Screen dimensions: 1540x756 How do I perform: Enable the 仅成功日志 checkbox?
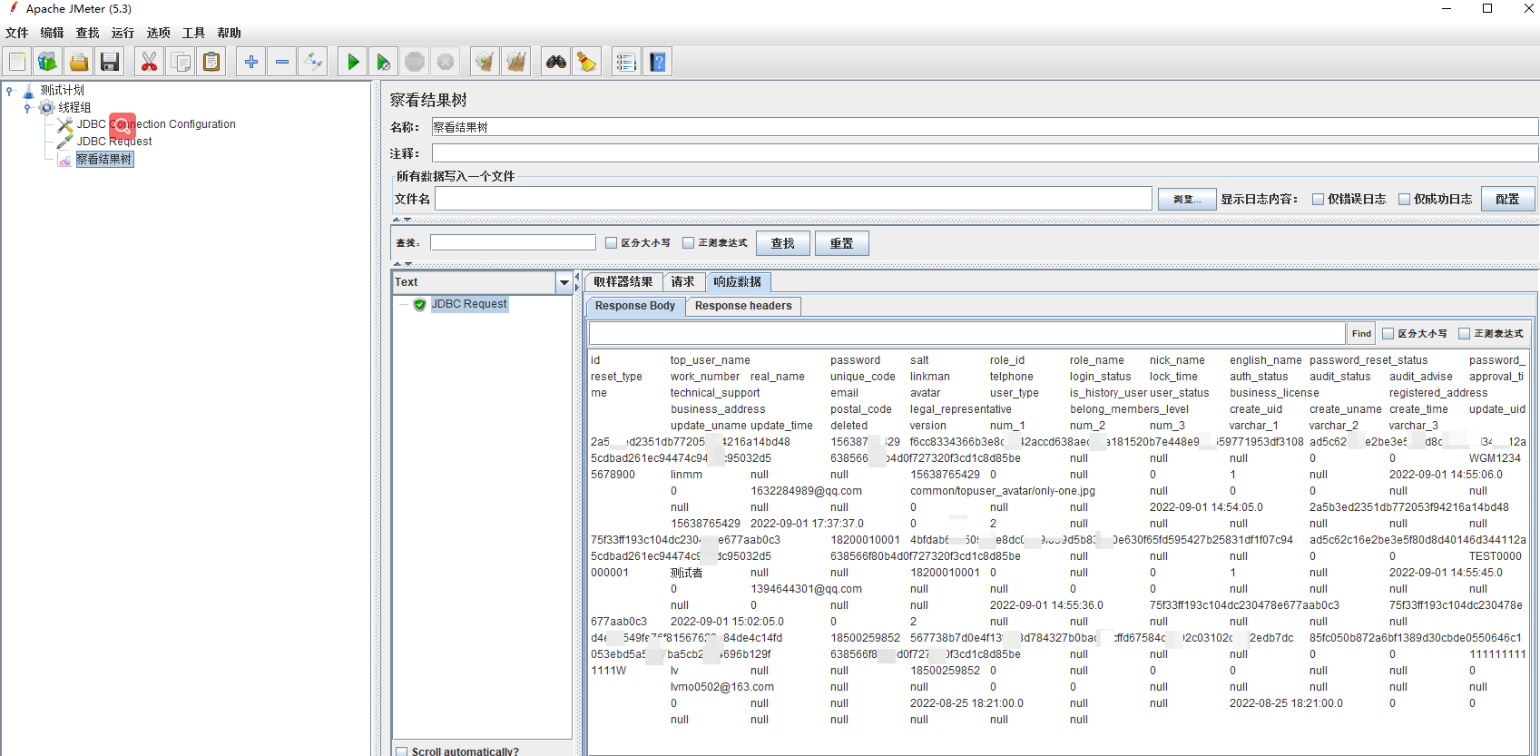click(x=1404, y=200)
